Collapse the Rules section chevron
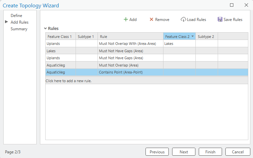Image resolution: width=253 pixels, height=158 pixels. click(46, 29)
